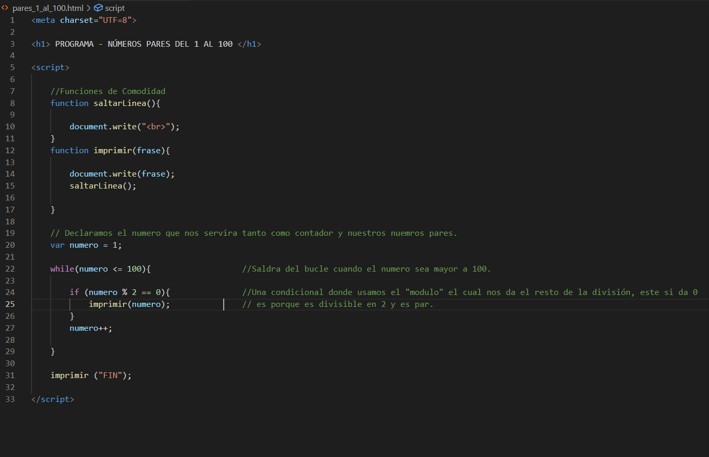Click line number 25 in gutter
The width and height of the screenshot is (709, 457).
pos(10,304)
